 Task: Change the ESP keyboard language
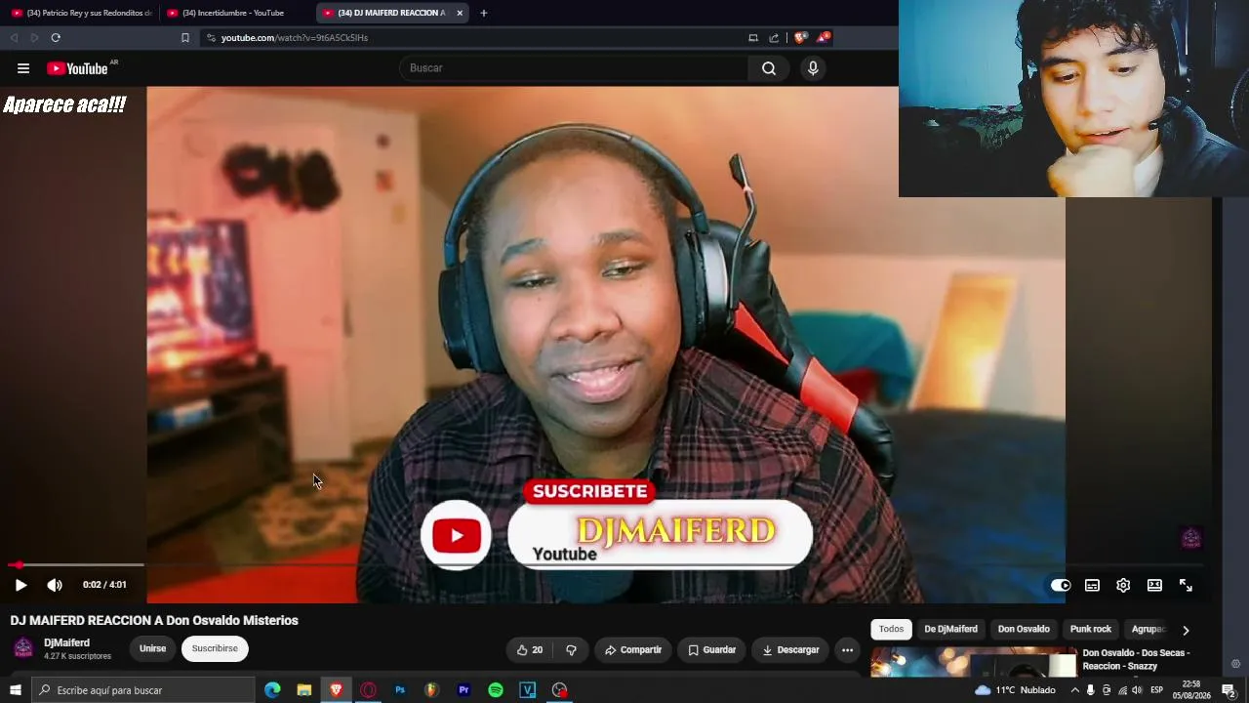[1157, 690]
